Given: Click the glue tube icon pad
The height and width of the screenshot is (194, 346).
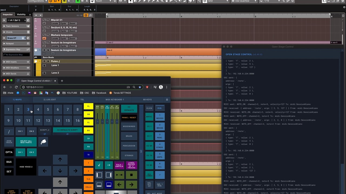Looking at the screenshot, I should (43, 142).
